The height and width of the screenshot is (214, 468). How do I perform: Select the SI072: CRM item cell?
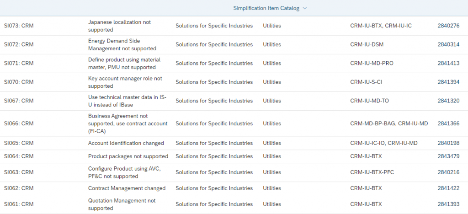19,44
